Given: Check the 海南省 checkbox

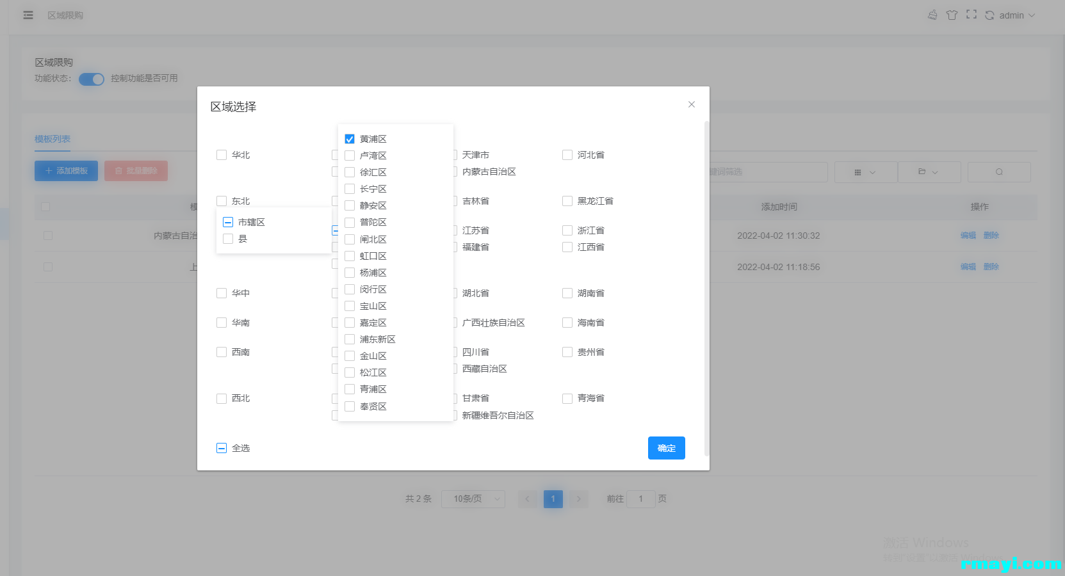Looking at the screenshot, I should (x=567, y=323).
